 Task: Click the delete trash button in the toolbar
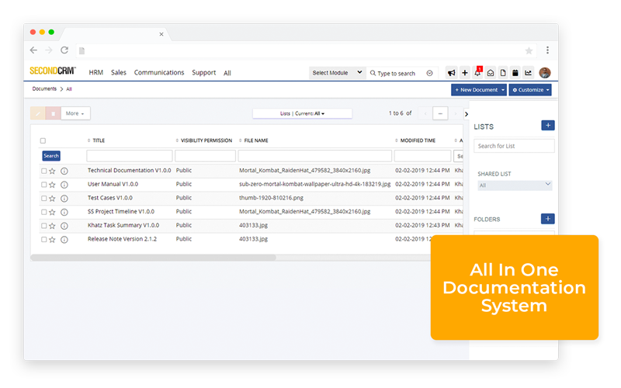[x=53, y=113]
